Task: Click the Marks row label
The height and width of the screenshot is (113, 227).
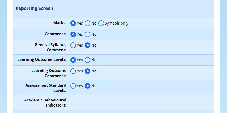Action: point(60,23)
